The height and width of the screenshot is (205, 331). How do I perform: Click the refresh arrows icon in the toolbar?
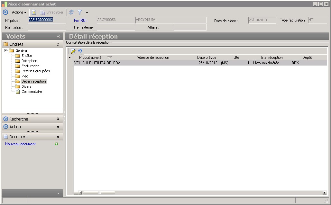coord(71,12)
